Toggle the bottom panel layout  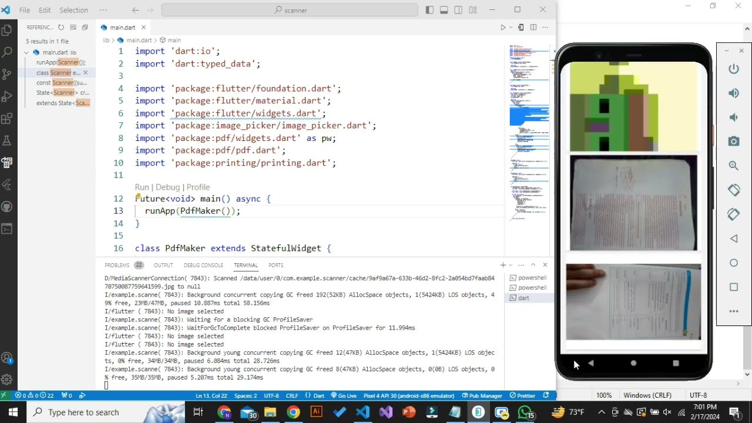(x=444, y=10)
